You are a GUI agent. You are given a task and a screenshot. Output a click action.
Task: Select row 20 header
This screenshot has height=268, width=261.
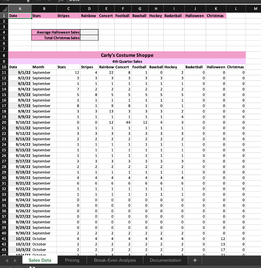(x=4, y=122)
